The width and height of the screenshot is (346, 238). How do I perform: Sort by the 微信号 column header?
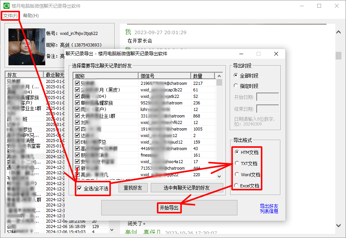(x=165, y=76)
